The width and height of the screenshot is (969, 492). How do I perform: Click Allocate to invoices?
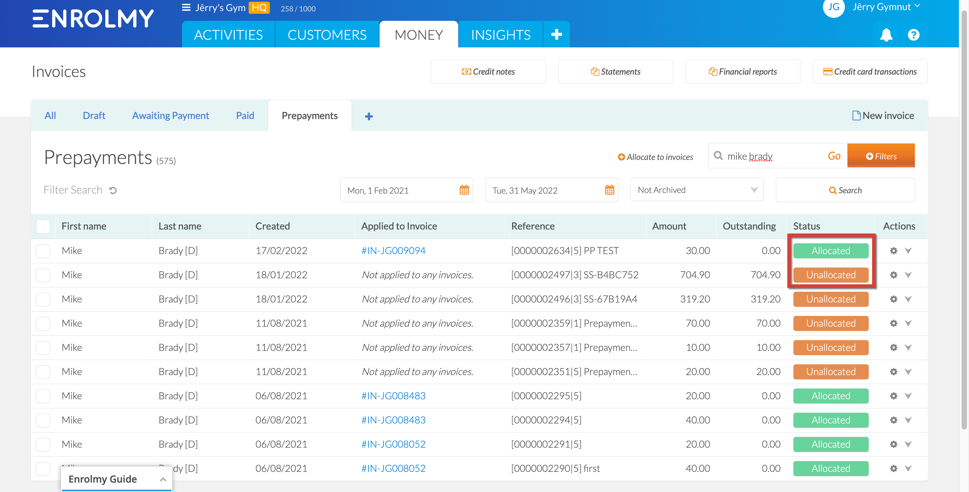655,157
